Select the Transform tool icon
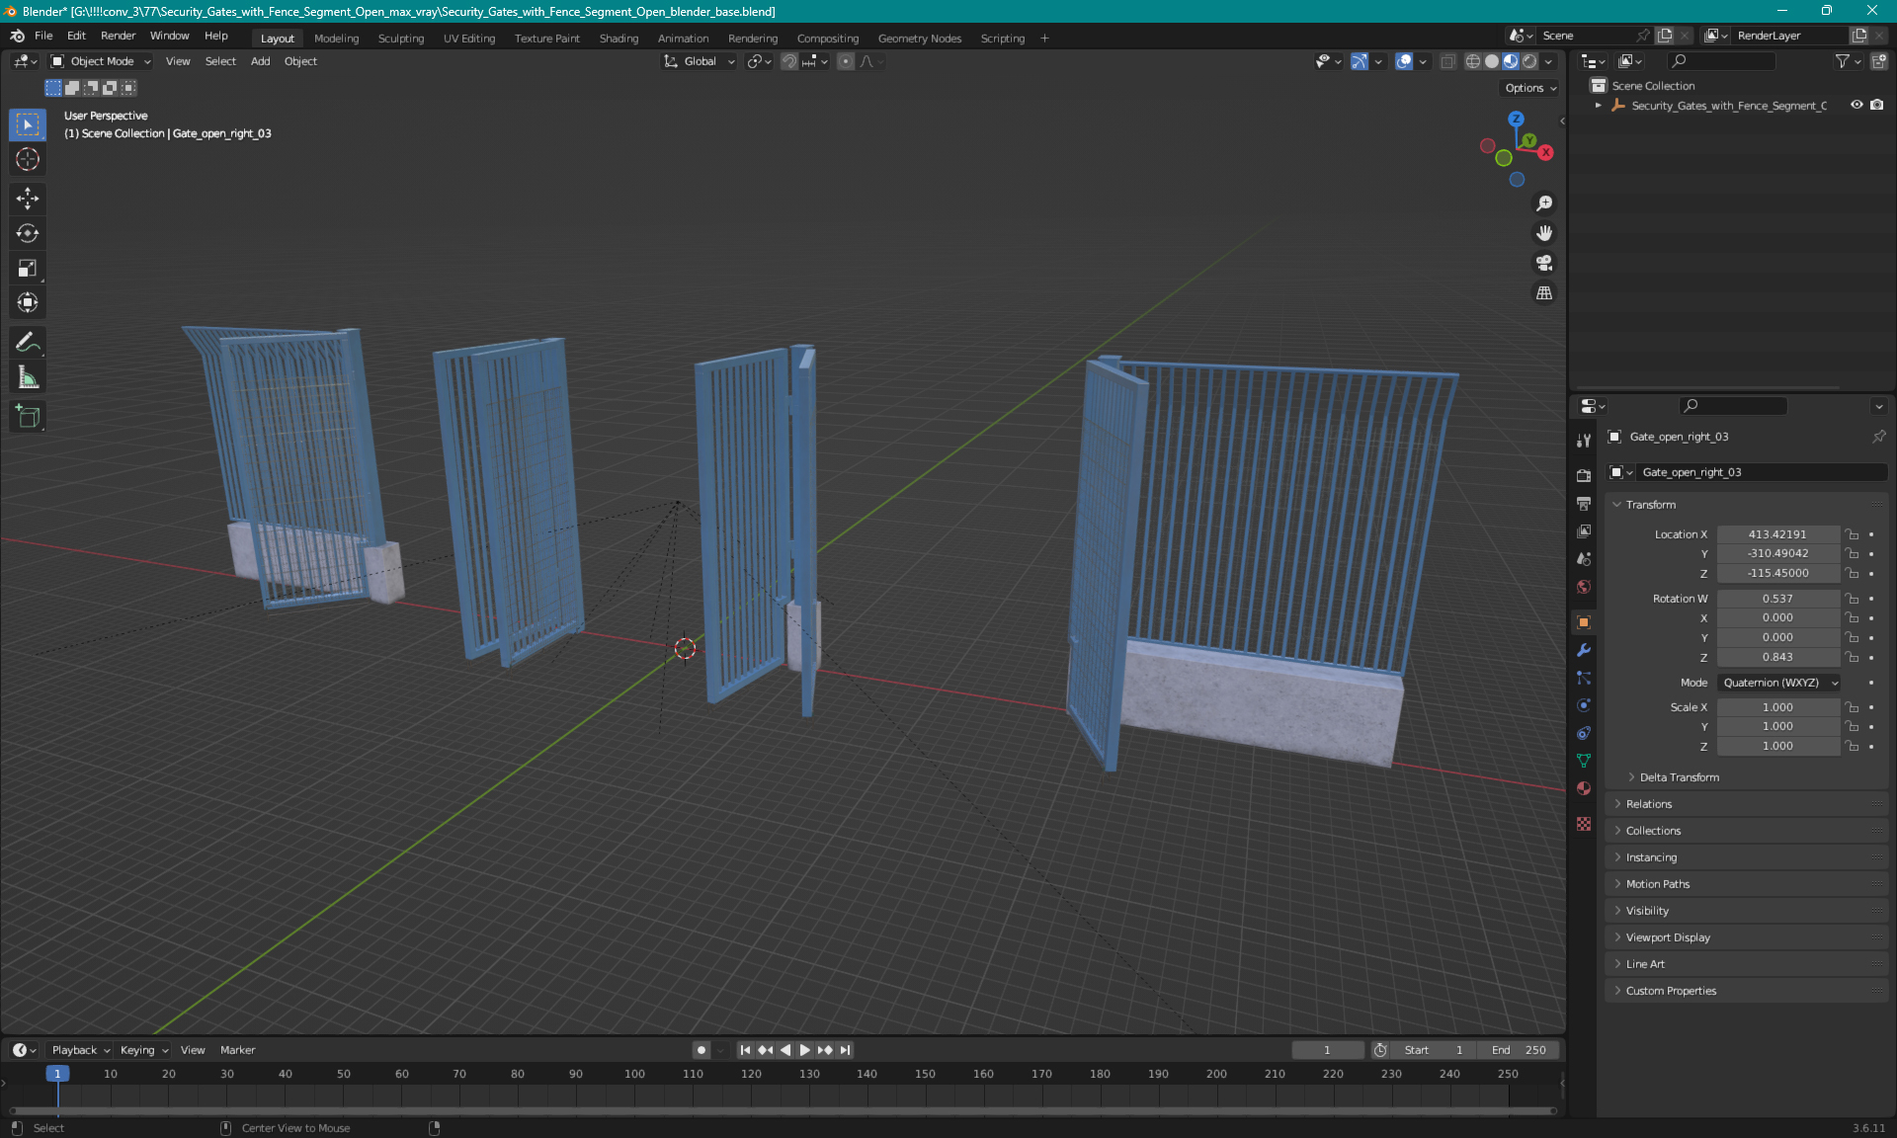This screenshot has width=1897, height=1138. [x=27, y=302]
